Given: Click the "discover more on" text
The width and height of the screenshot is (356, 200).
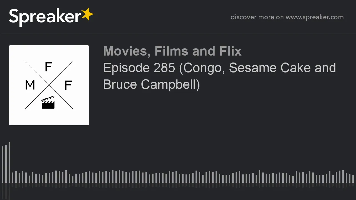Looking at the screenshot, I should (257, 17).
